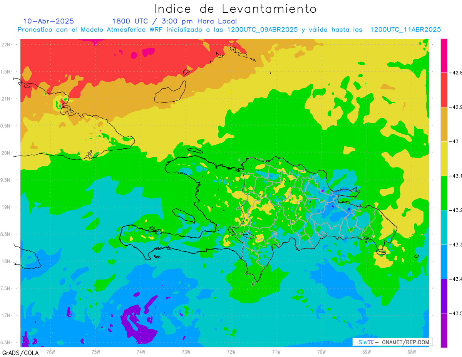Image resolution: width=462 pixels, height=357 pixels.
Task: Click the '73W' longitude label
Action: coord(186,352)
